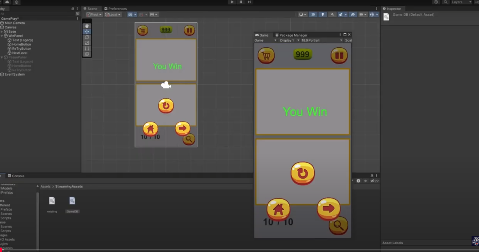Screen dimensions: 479x252
Task: Toggle the Project panel lock
Action: click(x=372, y=175)
